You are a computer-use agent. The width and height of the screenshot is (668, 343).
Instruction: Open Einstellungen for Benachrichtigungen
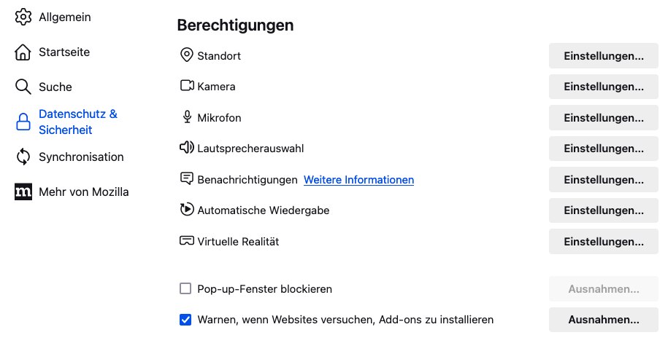(604, 180)
